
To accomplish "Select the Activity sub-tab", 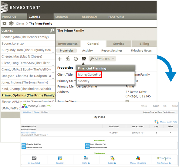I will tap(87, 51).
